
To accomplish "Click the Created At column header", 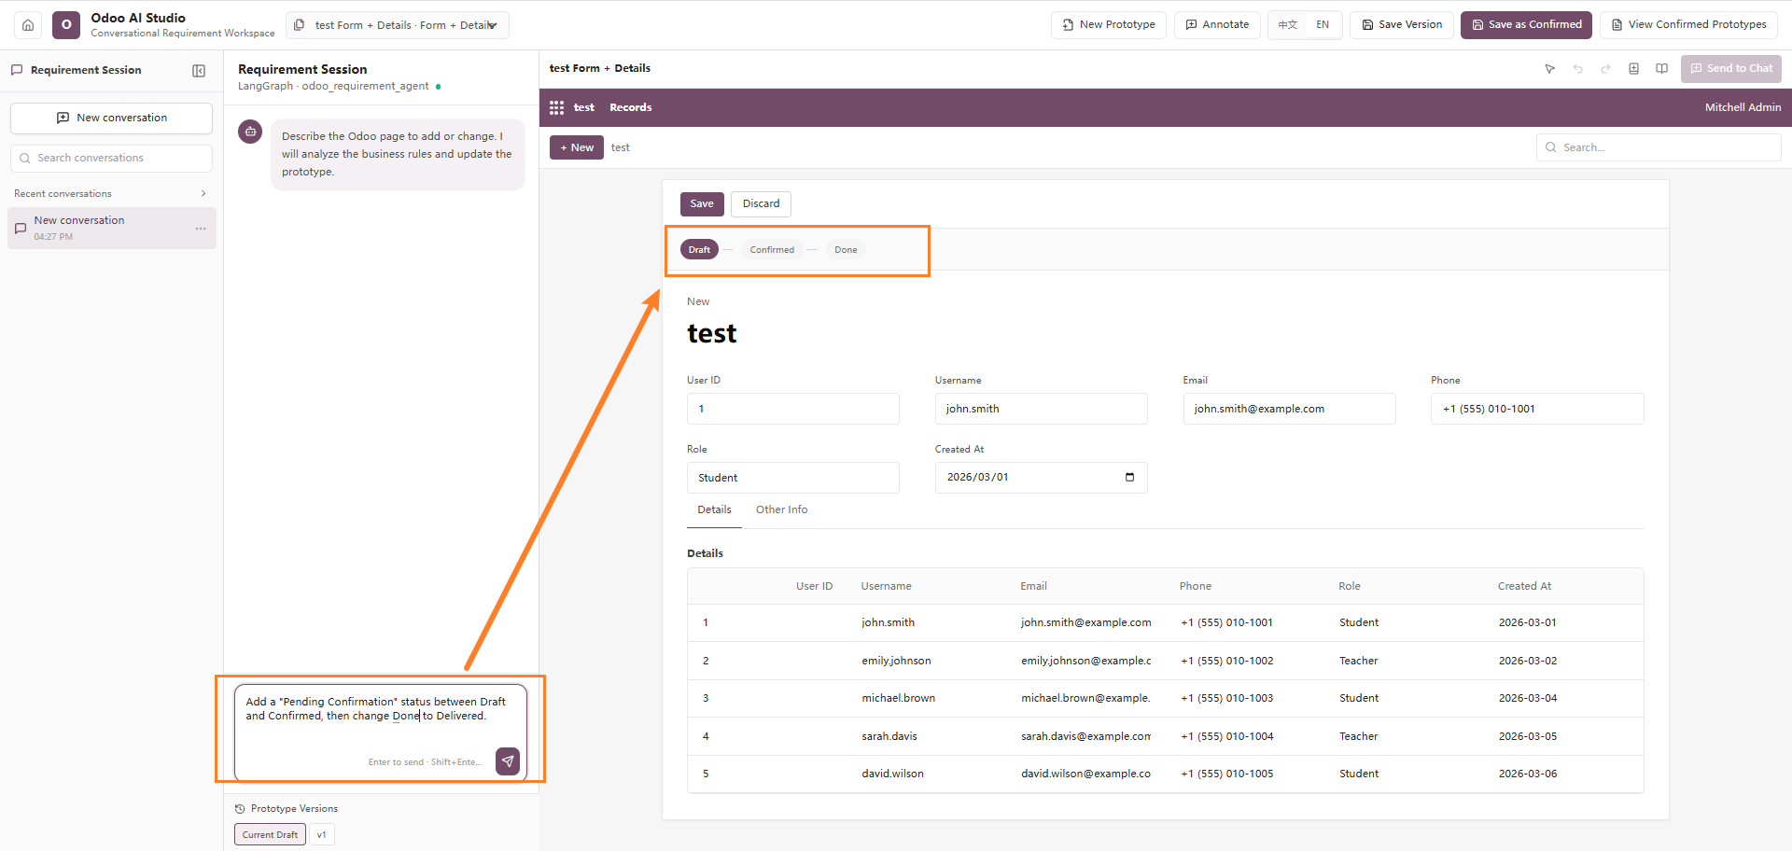I will (x=1525, y=587).
